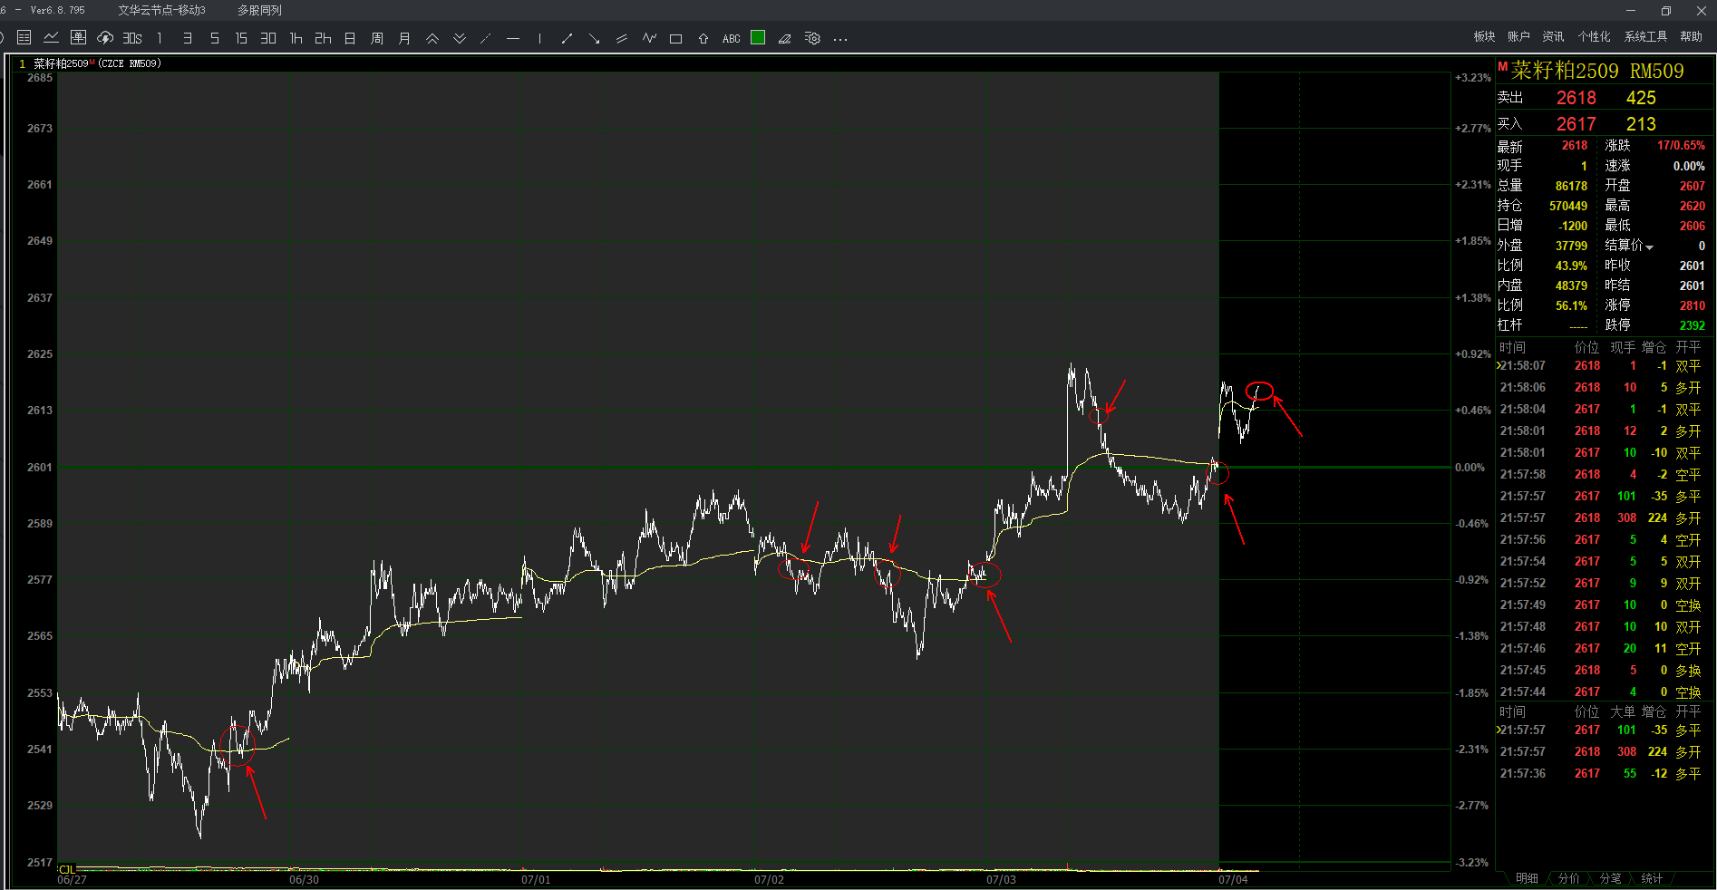
Task: Select the 2h chart period
Action: coord(323,38)
